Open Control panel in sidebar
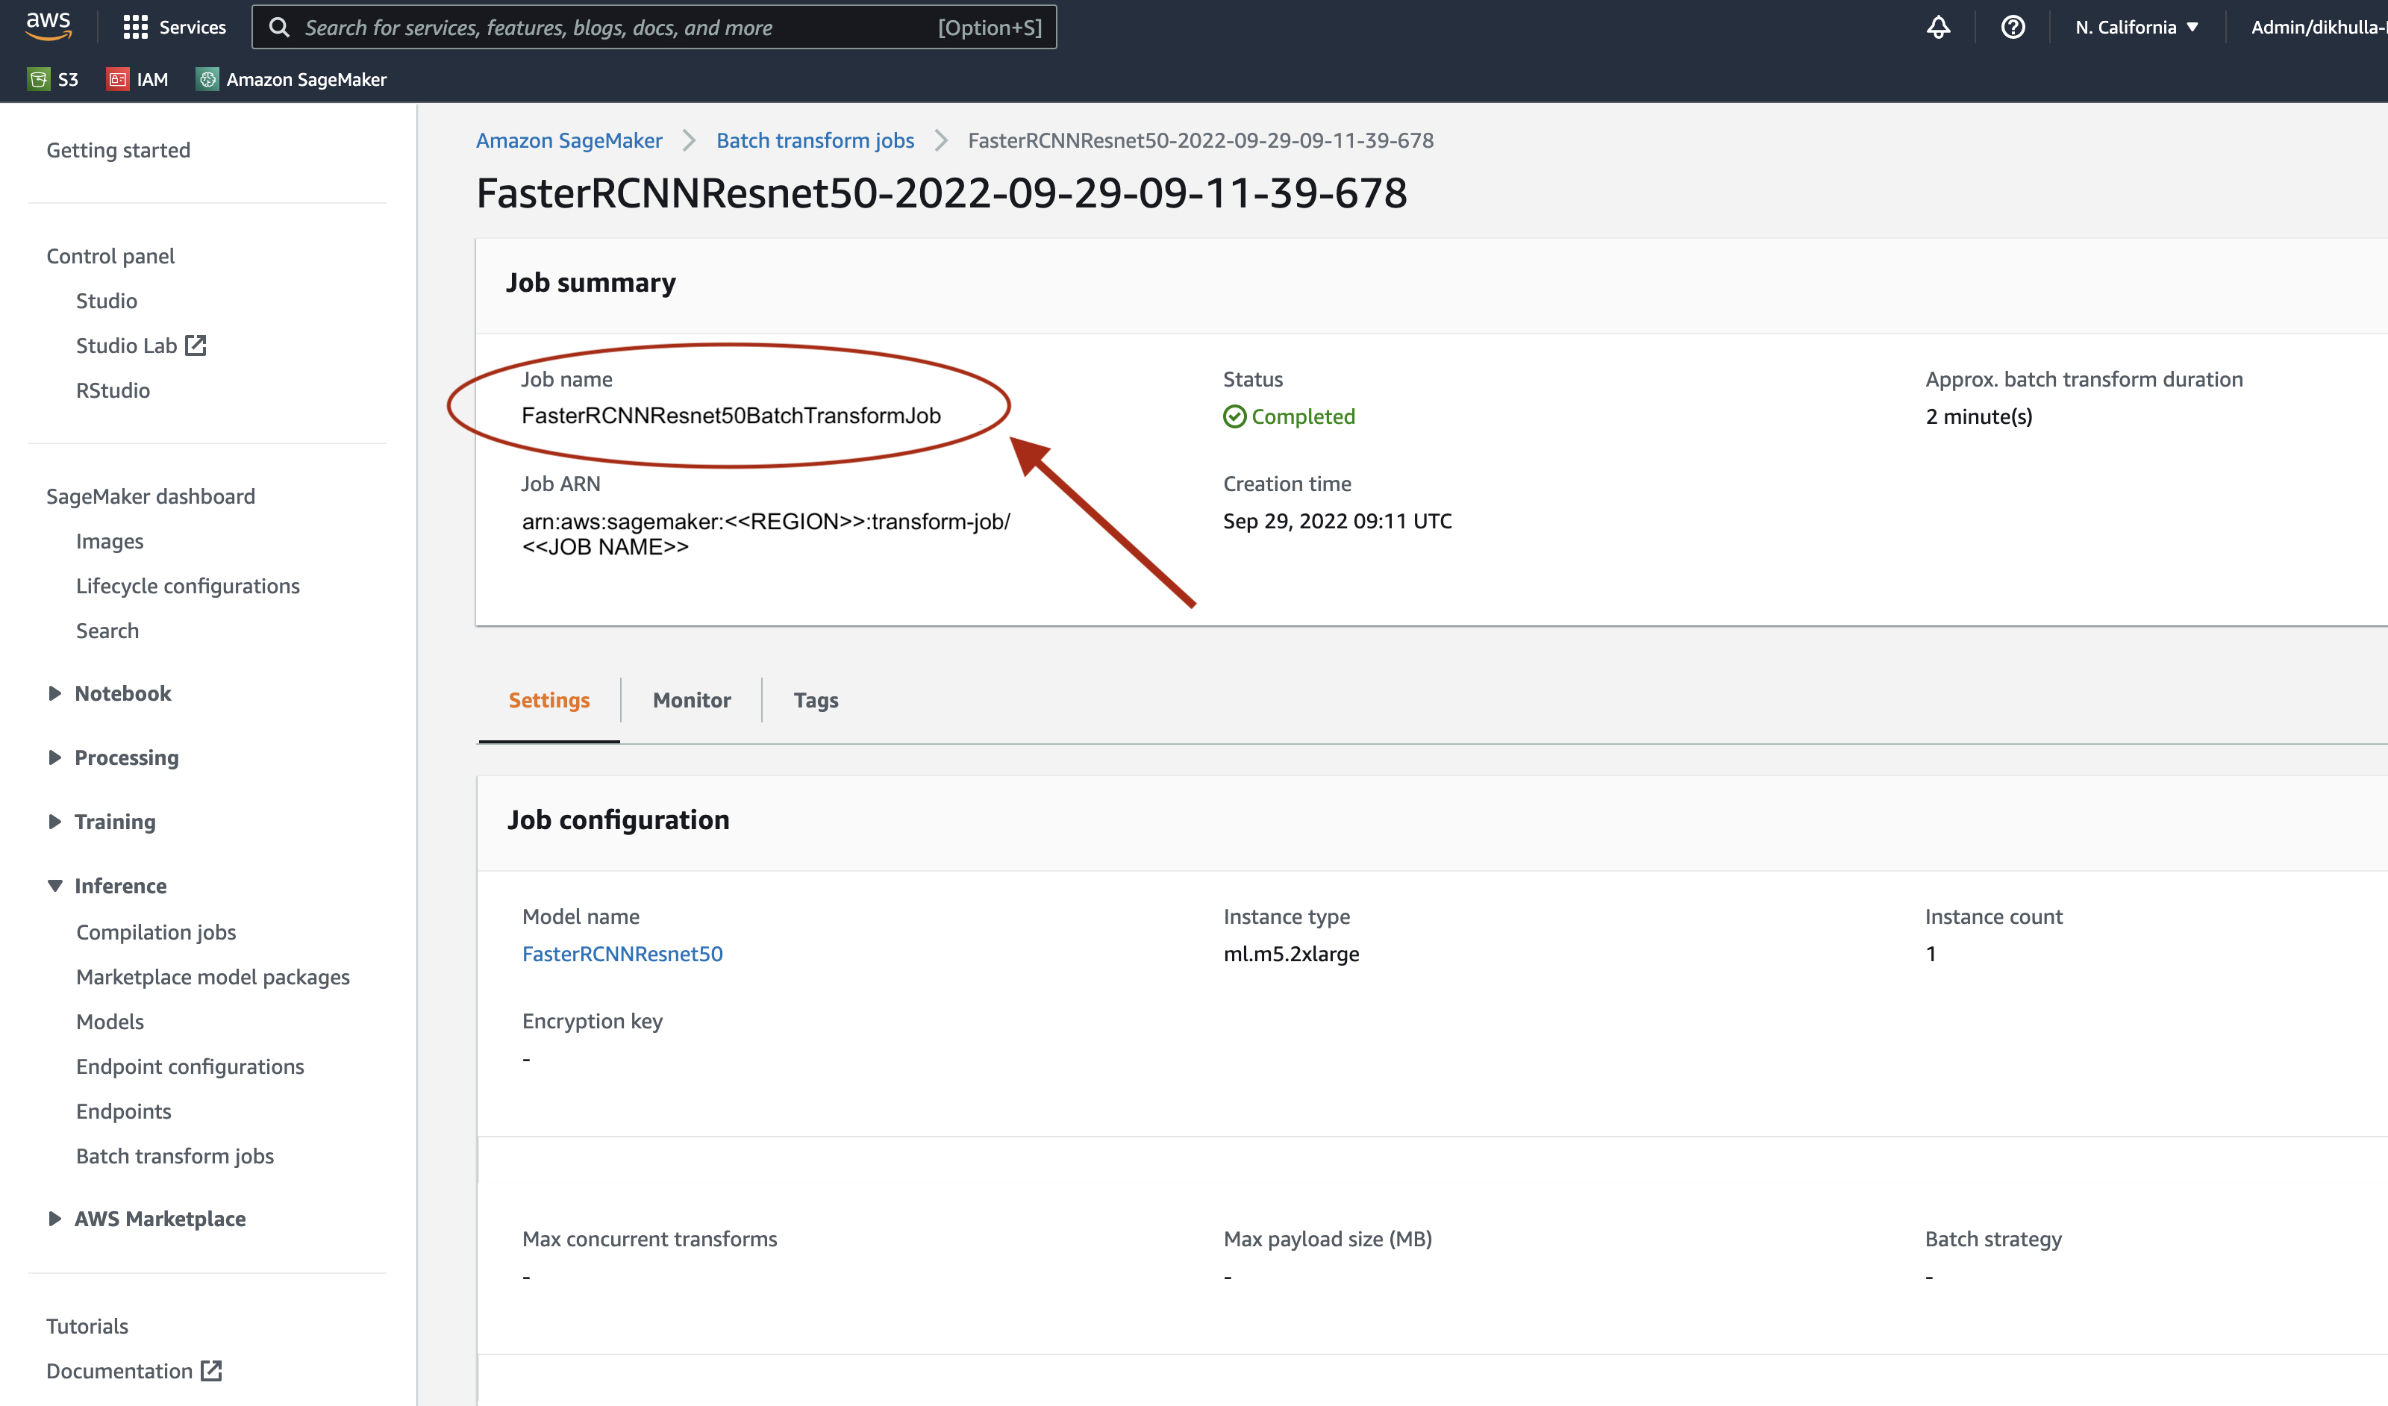This screenshot has height=1406, width=2388. (x=111, y=256)
